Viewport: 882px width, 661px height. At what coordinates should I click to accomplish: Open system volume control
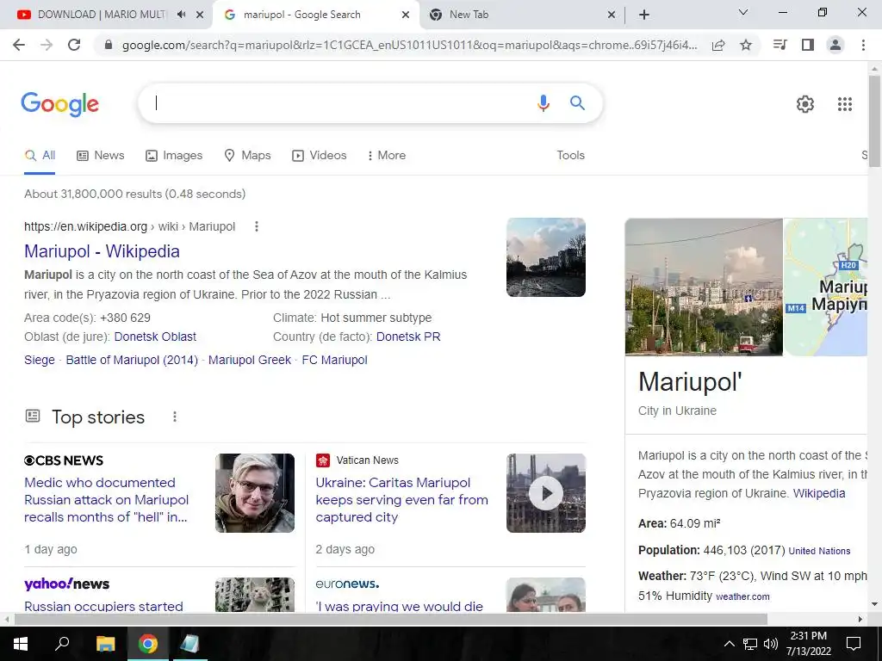pyautogui.click(x=771, y=644)
